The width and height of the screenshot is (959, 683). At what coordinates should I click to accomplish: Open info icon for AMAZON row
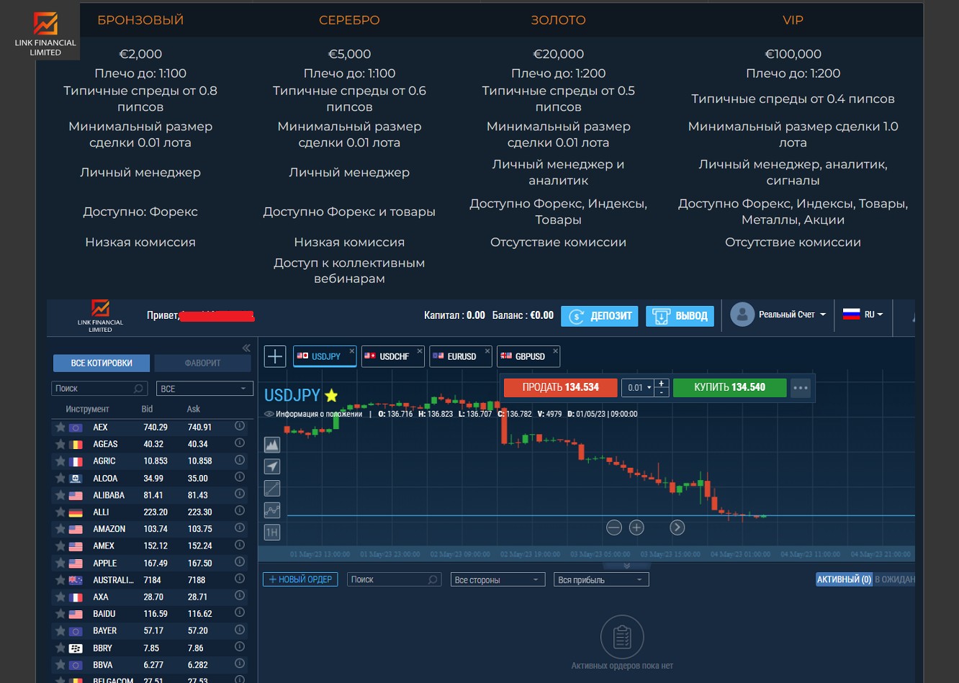click(x=240, y=528)
